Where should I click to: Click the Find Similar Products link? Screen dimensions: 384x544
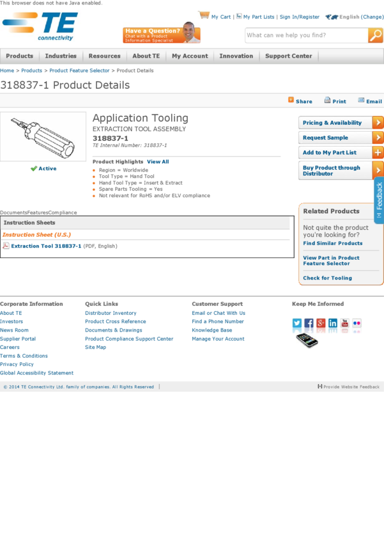pyautogui.click(x=332, y=243)
